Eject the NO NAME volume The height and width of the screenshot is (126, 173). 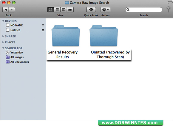(43, 25)
